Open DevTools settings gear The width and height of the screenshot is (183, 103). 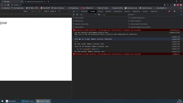pyautogui.click(x=174, y=11)
